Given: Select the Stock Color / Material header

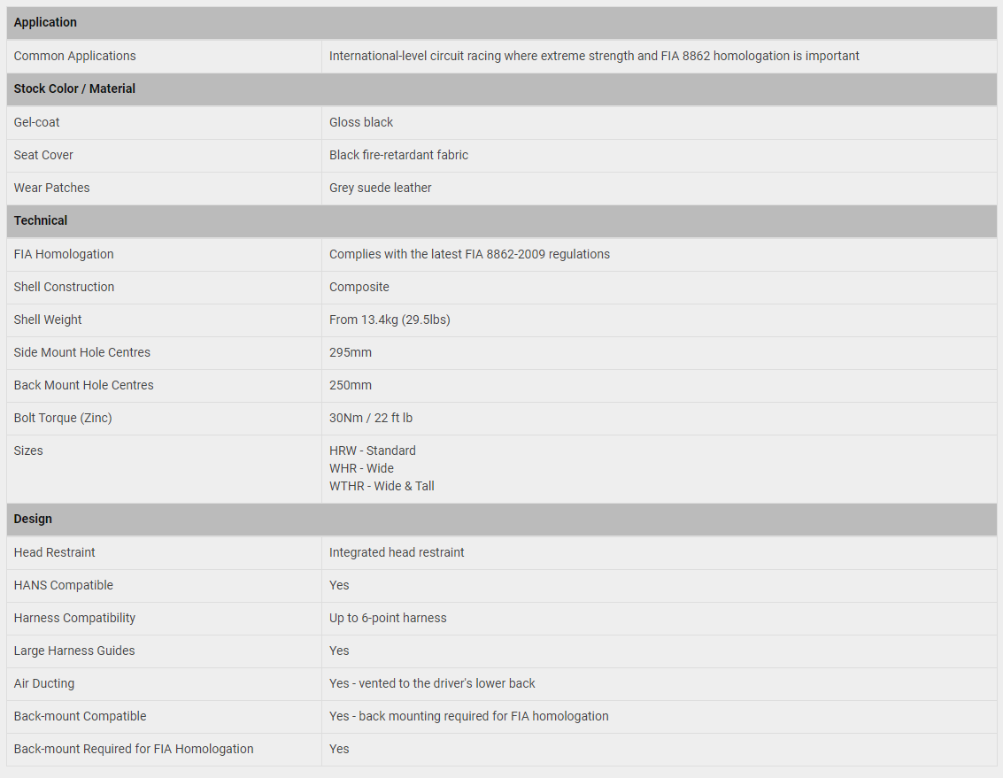Looking at the screenshot, I should [x=501, y=89].
